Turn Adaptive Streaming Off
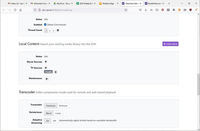 54,121
